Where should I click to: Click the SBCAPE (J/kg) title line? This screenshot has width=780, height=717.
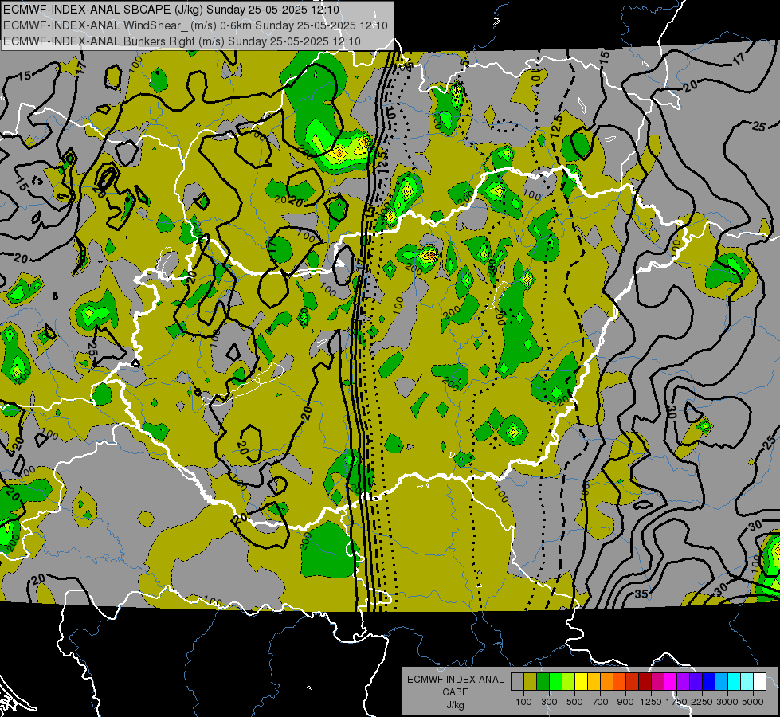pyautogui.click(x=171, y=10)
